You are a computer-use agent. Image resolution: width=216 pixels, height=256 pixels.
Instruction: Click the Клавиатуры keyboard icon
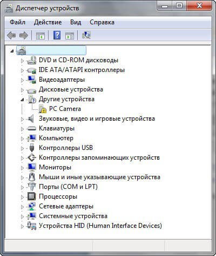pyautogui.click(x=32, y=128)
